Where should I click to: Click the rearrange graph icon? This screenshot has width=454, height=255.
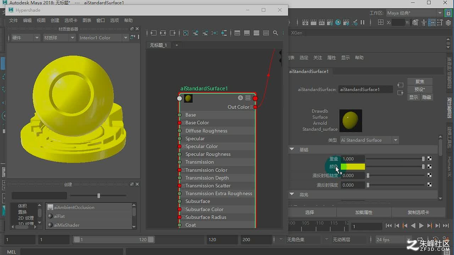pos(215,33)
